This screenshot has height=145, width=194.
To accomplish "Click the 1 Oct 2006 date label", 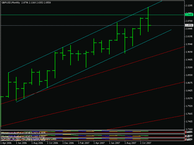I will [52, 143].
